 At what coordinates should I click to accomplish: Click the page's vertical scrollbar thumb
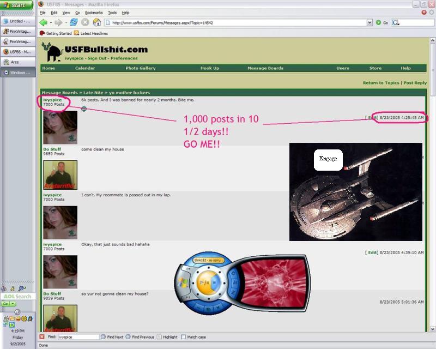click(x=433, y=70)
